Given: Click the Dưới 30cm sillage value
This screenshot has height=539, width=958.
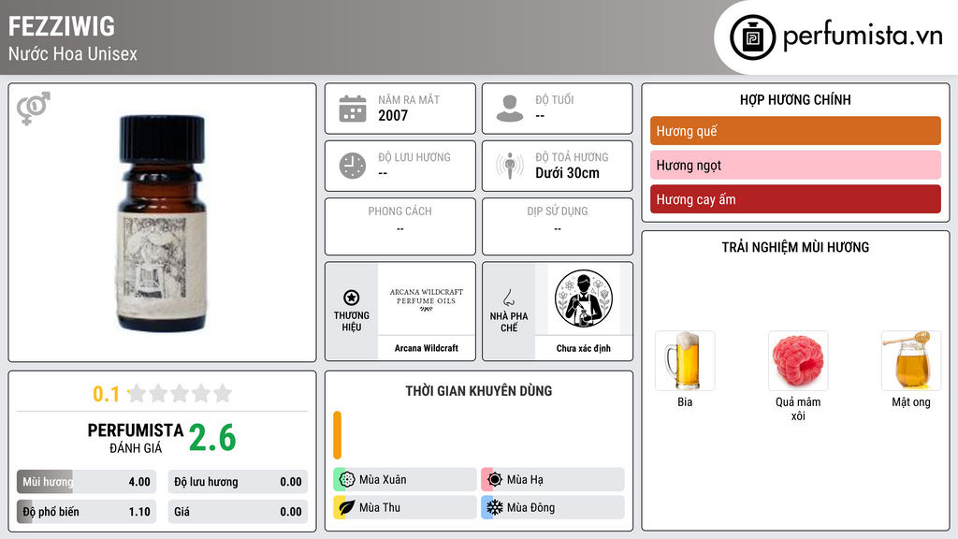Looking at the screenshot, I should click(x=568, y=173).
